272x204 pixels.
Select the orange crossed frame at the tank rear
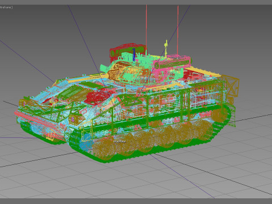(x=232, y=86)
